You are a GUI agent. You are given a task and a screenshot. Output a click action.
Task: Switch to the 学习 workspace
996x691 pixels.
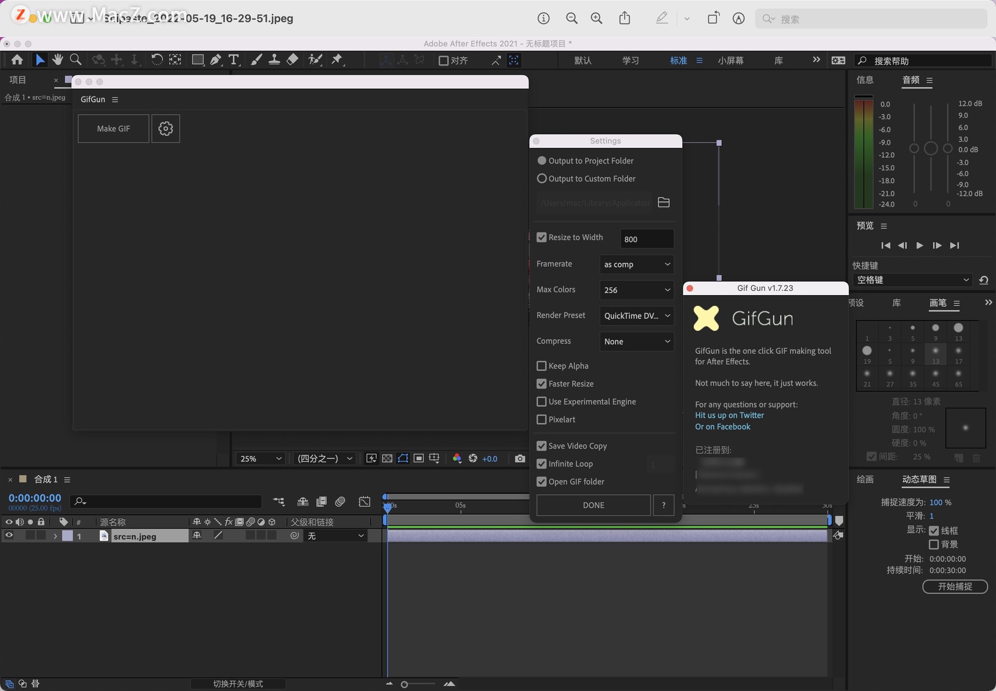tap(630, 61)
